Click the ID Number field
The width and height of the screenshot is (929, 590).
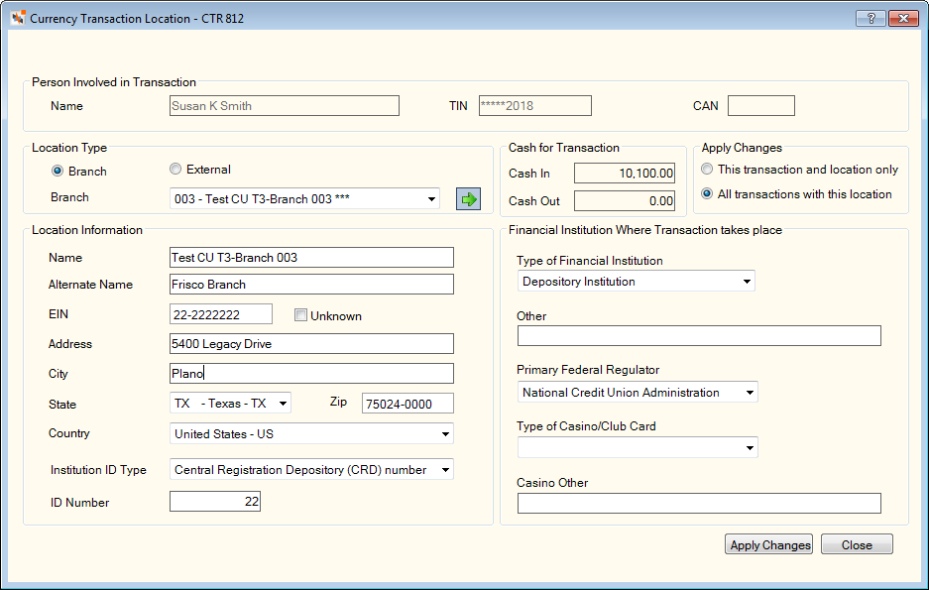tap(215, 502)
